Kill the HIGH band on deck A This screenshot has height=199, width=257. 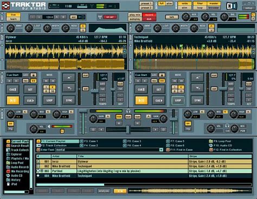(x=71, y=111)
